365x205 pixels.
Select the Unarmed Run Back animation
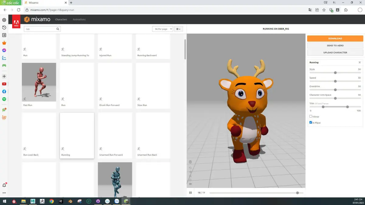153,135
